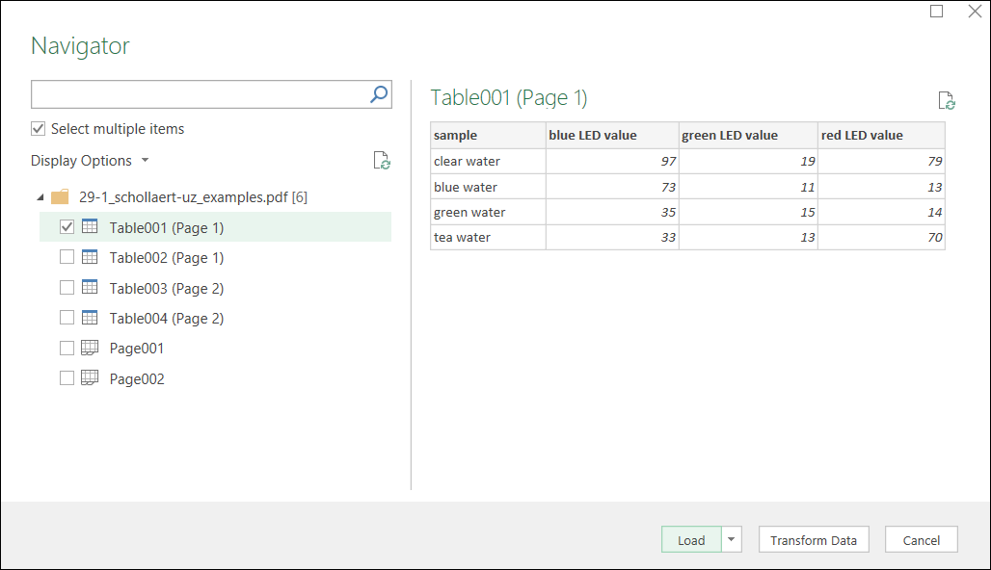Click the 'blue water' cell
The width and height of the screenshot is (991, 570).
point(488,187)
